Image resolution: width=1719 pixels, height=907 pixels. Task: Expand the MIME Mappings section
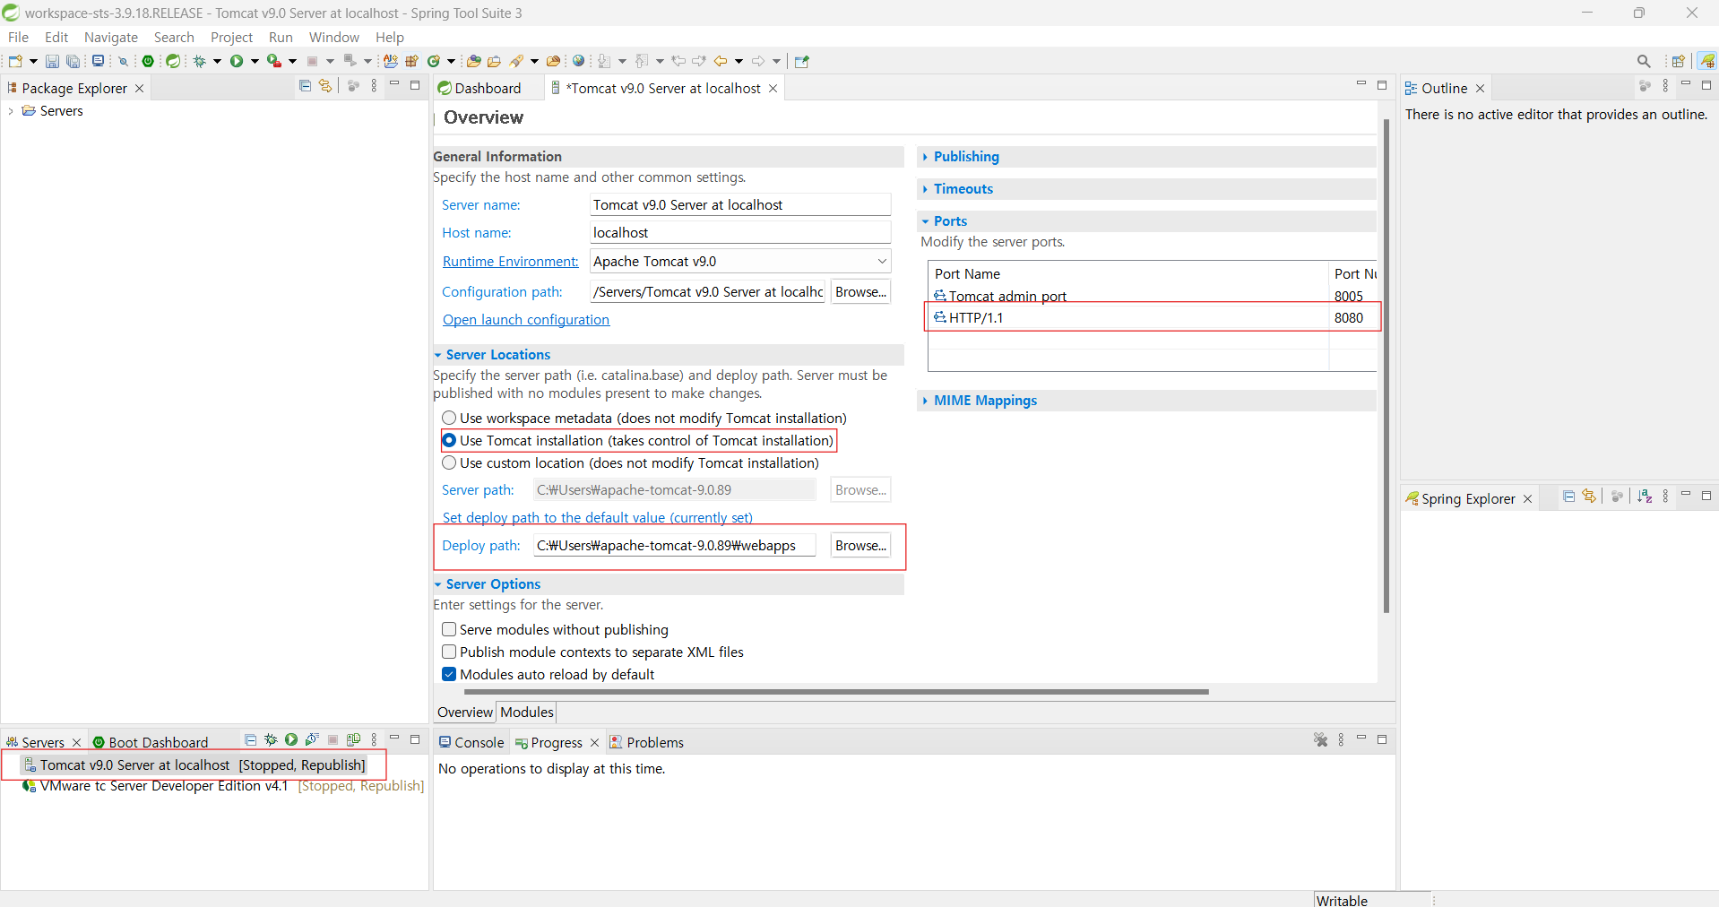(925, 401)
